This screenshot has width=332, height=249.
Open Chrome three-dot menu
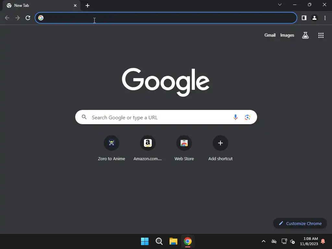click(325, 18)
